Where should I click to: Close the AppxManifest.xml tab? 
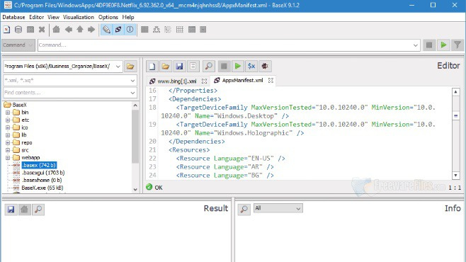coord(271,80)
